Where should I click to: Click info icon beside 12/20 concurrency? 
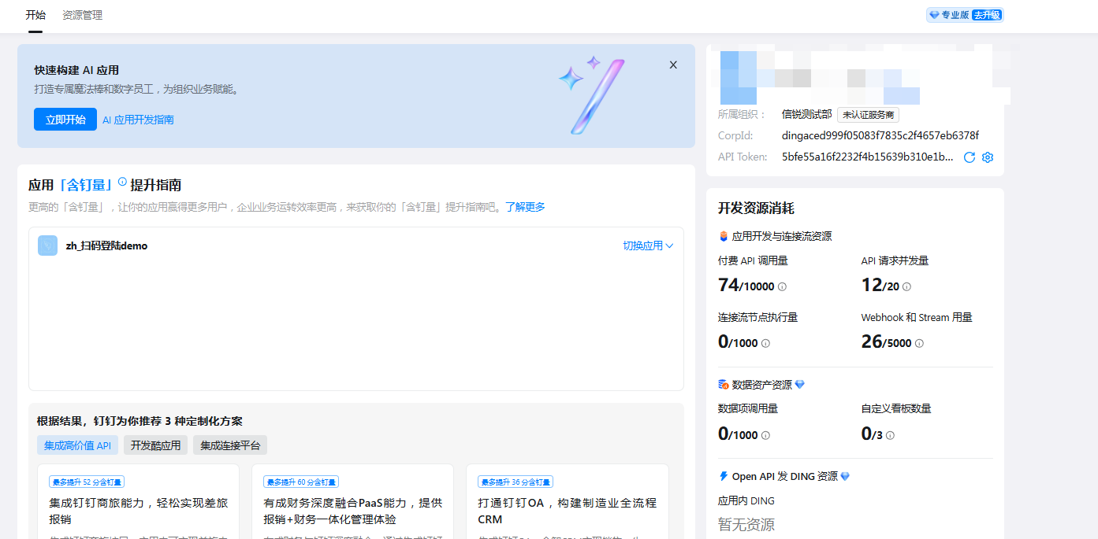pyautogui.click(x=906, y=287)
